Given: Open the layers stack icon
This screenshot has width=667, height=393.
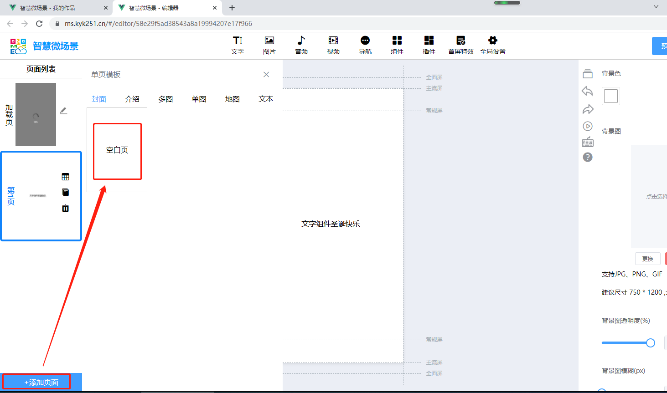Looking at the screenshot, I should click(587, 74).
